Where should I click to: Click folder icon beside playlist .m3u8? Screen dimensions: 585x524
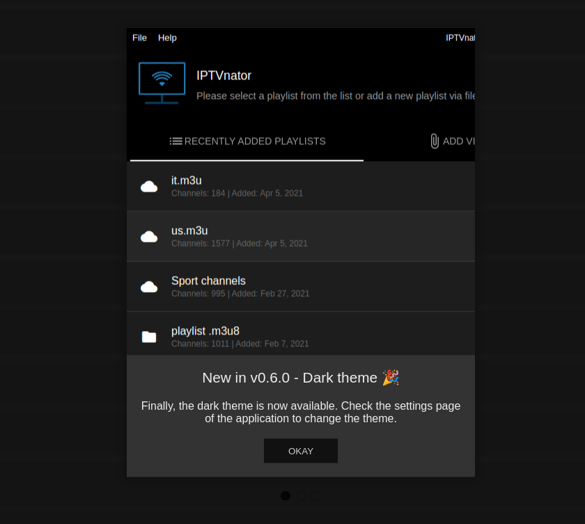149,337
